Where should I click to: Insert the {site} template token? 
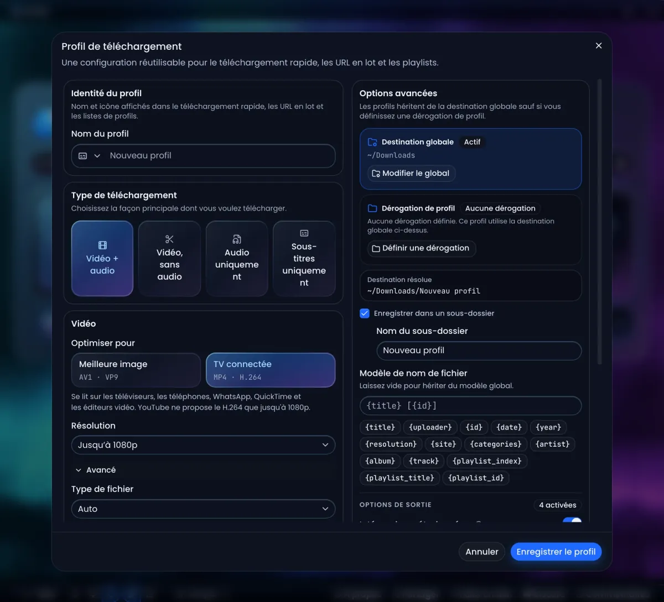[443, 444]
